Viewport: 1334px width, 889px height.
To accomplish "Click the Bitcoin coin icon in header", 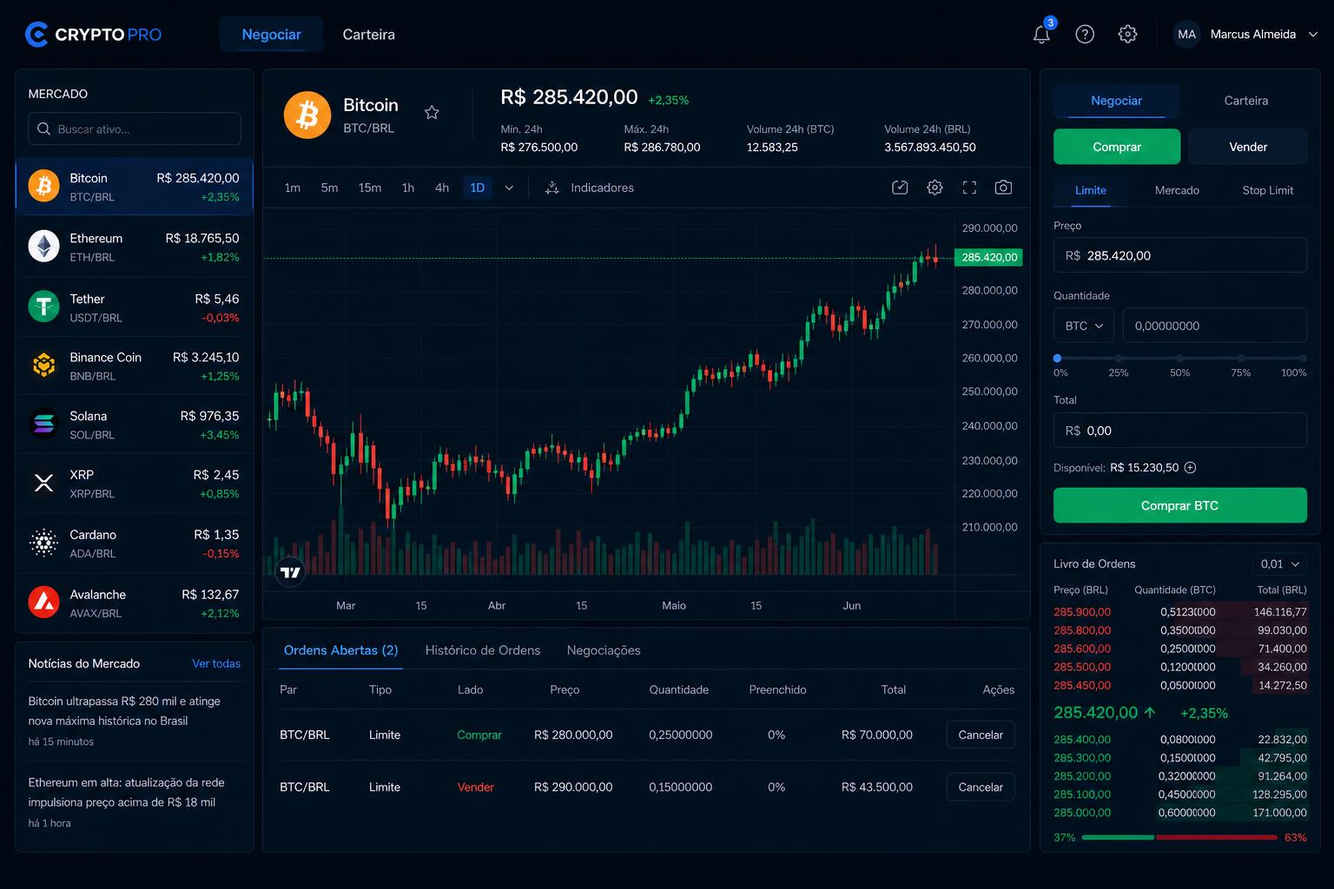I will (307, 115).
